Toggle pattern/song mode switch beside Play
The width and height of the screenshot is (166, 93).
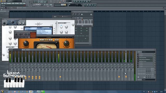34,5
